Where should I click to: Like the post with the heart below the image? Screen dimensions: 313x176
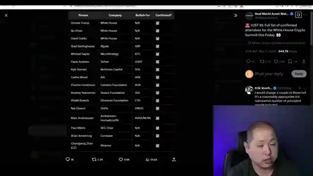121,159
